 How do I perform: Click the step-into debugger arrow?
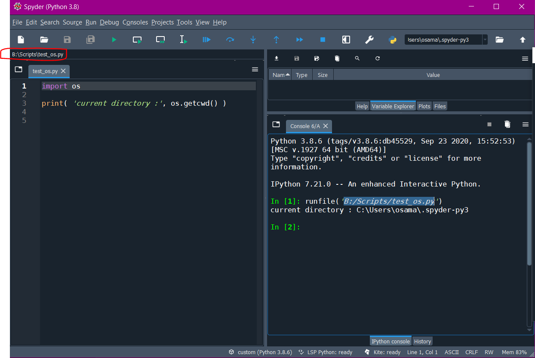[253, 40]
